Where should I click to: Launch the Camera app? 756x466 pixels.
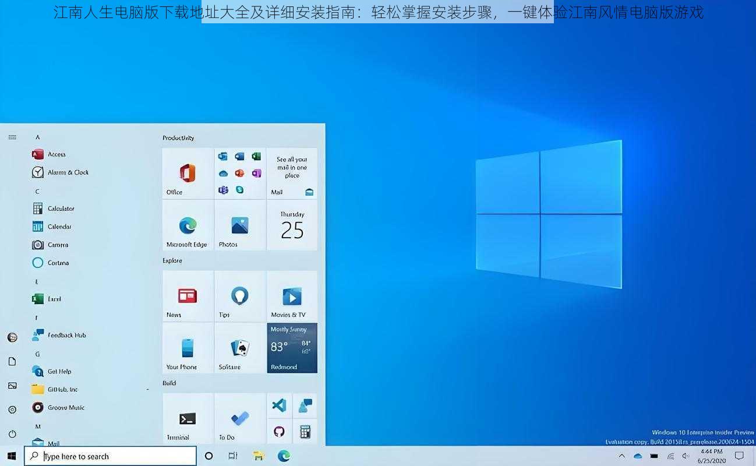[x=50, y=245]
